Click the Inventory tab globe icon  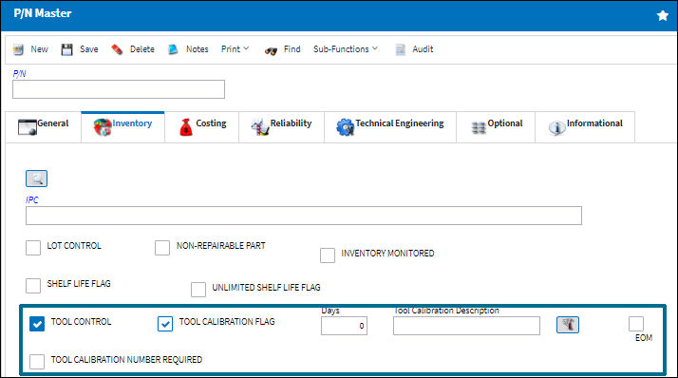103,127
